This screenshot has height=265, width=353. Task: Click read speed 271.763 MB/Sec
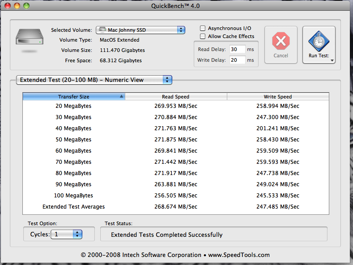pos(176,128)
